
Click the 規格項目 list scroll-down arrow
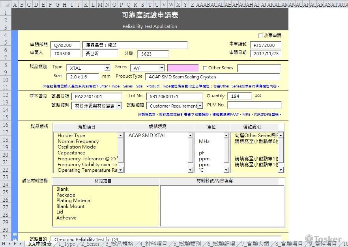[x=121, y=169]
